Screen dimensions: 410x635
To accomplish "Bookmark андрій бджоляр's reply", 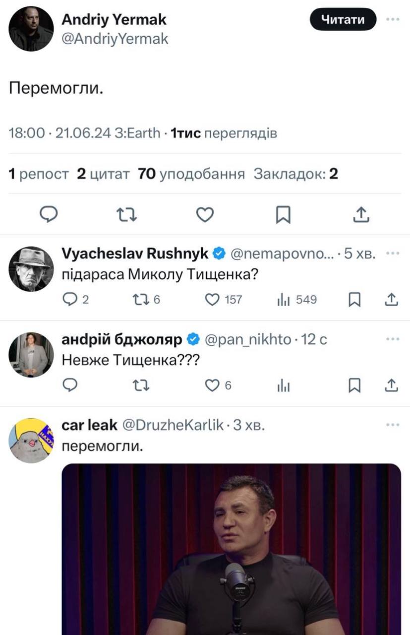I will [x=354, y=385].
